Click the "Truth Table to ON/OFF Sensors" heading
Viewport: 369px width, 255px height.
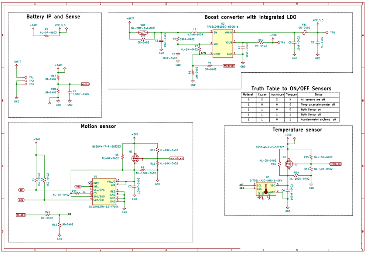coord(291,89)
